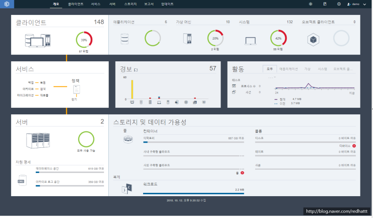
Task: Open the 가상 머신 heading link
Action: pos(183,22)
